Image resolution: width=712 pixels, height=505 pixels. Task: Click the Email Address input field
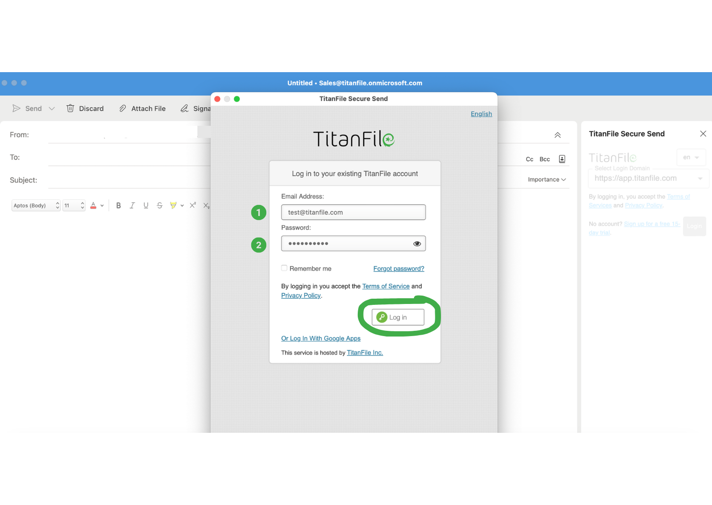(353, 212)
